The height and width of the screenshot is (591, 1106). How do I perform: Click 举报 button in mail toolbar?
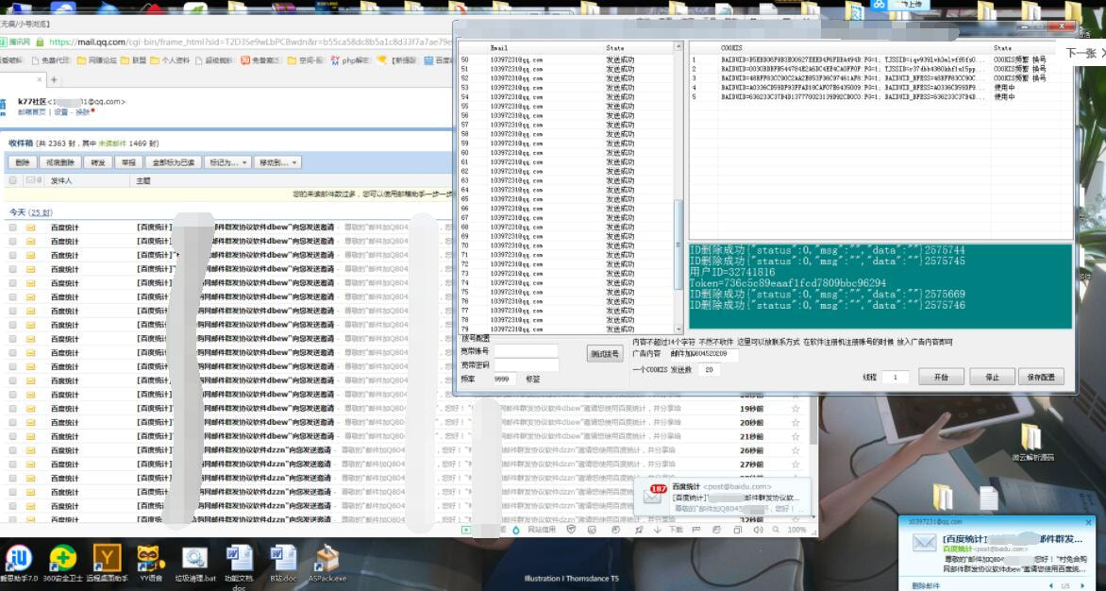pyautogui.click(x=128, y=162)
